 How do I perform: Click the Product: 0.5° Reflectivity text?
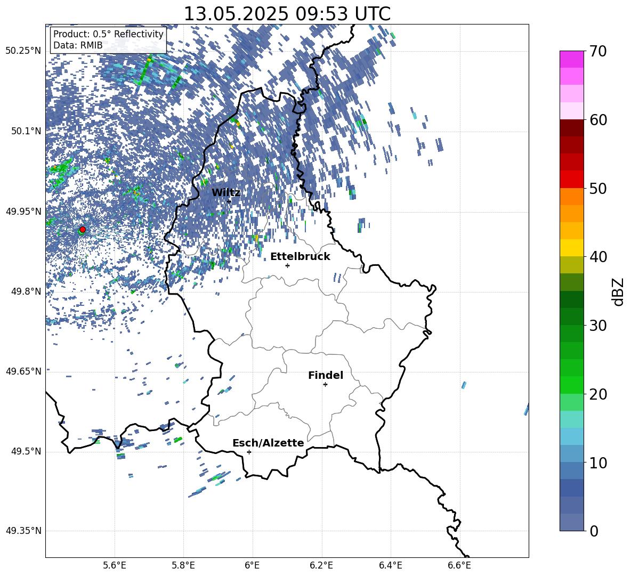coord(108,34)
